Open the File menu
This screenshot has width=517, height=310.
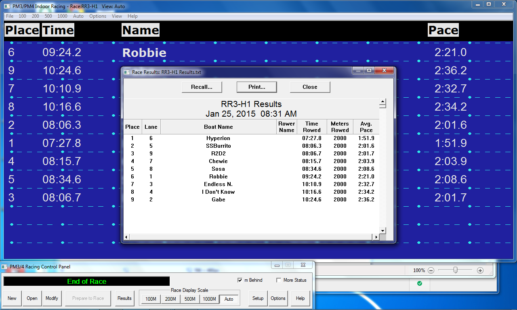tap(10, 16)
